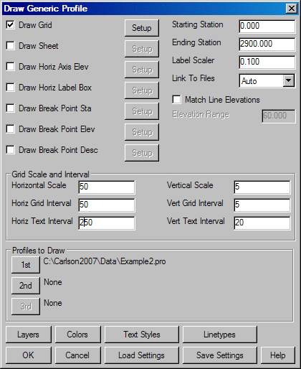This screenshot has height=369, width=301.
Task: Confirm the dialog with OK
Action: [x=29, y=355]
